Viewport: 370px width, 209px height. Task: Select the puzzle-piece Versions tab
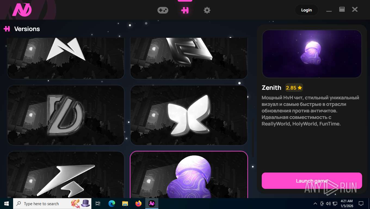(x=185, y=10)
